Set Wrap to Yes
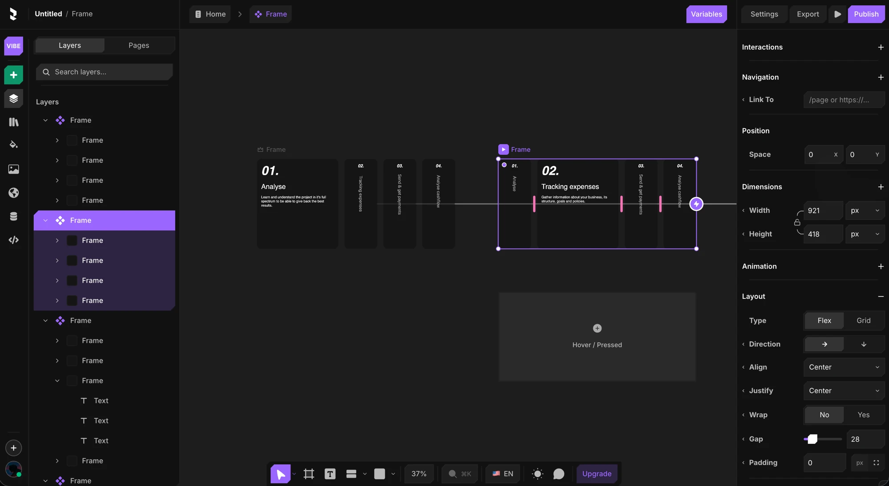889x486 pixels. (863, 415)
